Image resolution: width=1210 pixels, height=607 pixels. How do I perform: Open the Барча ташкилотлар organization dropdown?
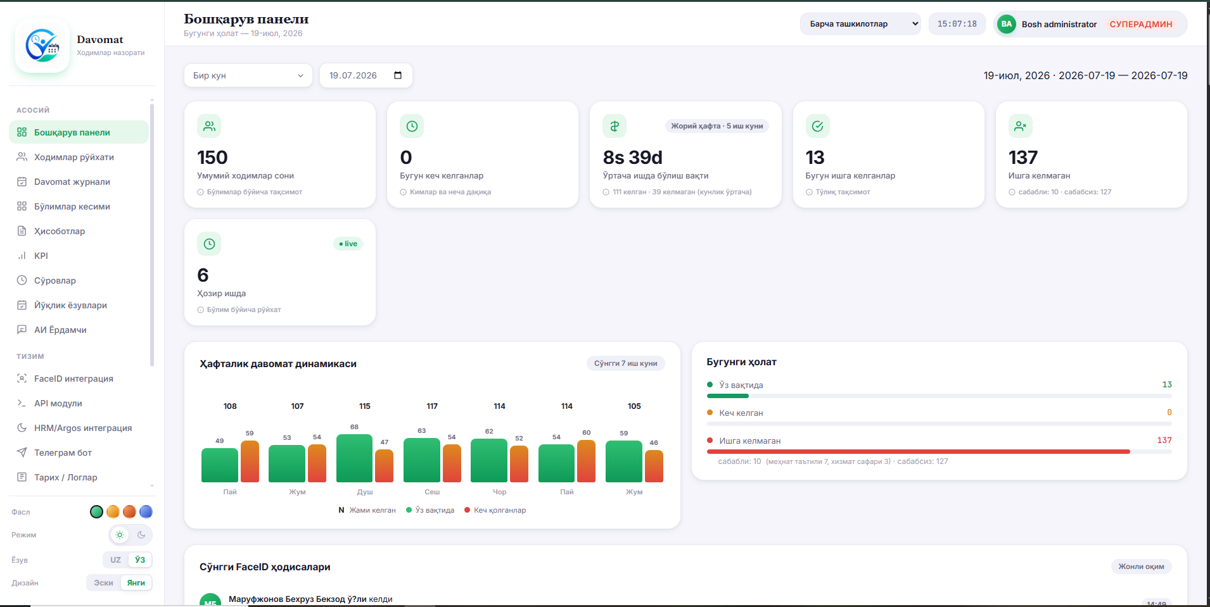pos(860,24)
